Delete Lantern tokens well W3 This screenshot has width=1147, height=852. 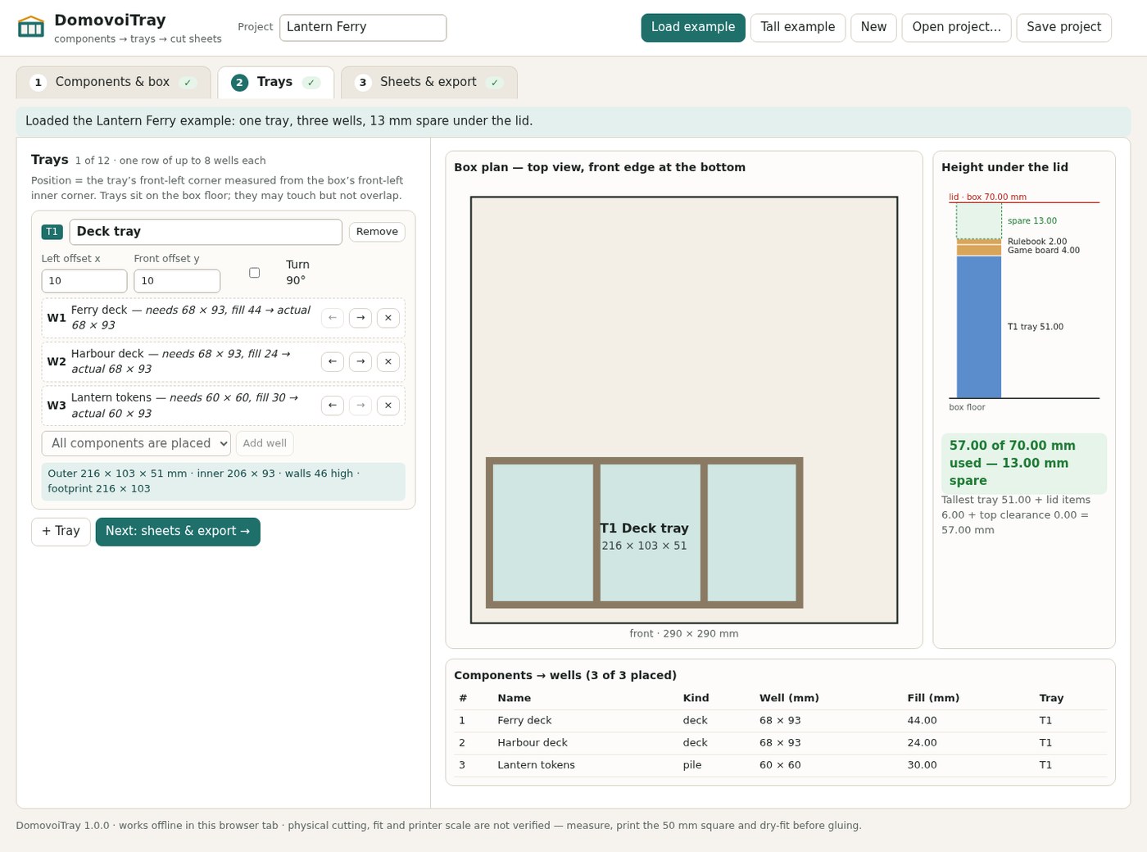[x=388, y=406]
